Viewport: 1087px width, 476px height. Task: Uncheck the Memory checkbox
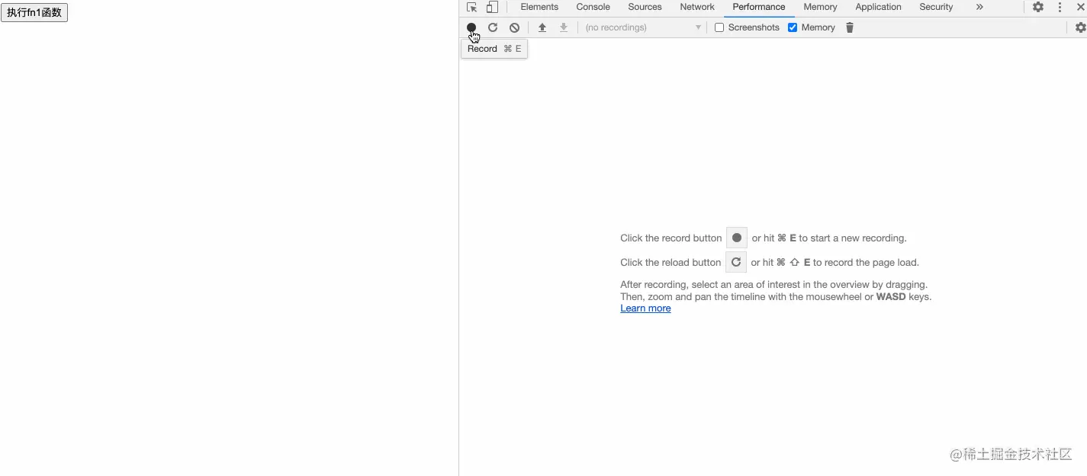[793, 27]
